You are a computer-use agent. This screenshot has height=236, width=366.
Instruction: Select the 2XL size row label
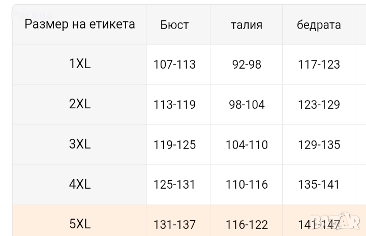[80, 104]
